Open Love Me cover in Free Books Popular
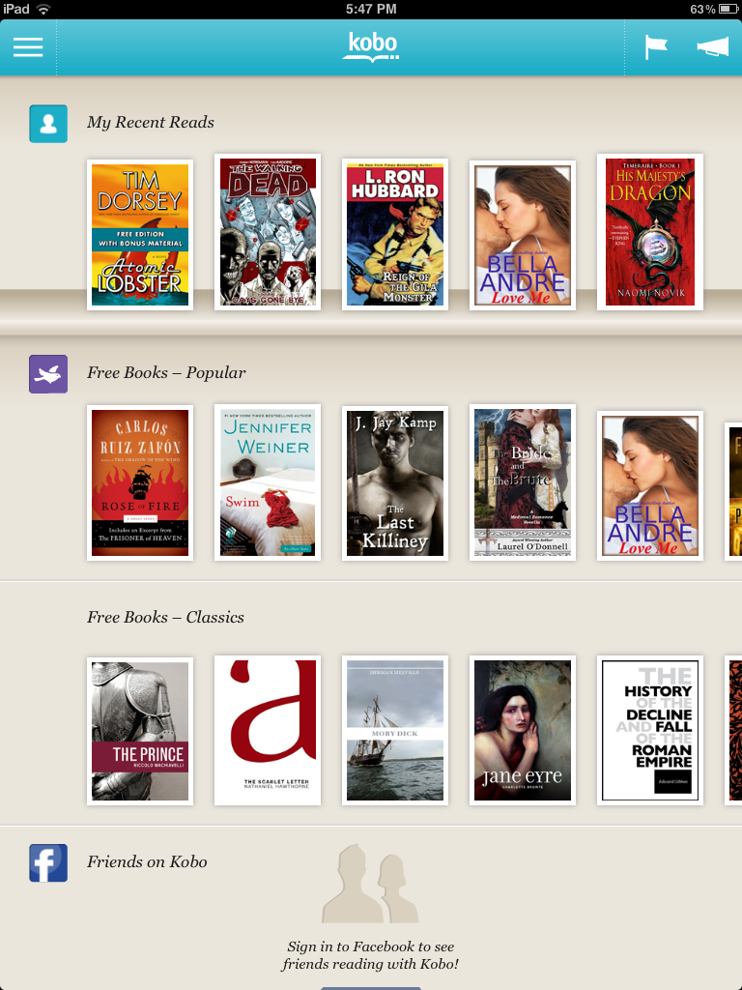 tap(650, 485)
